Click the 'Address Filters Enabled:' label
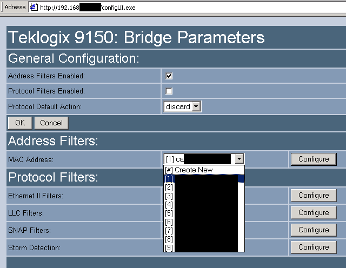 coord(46,76)
